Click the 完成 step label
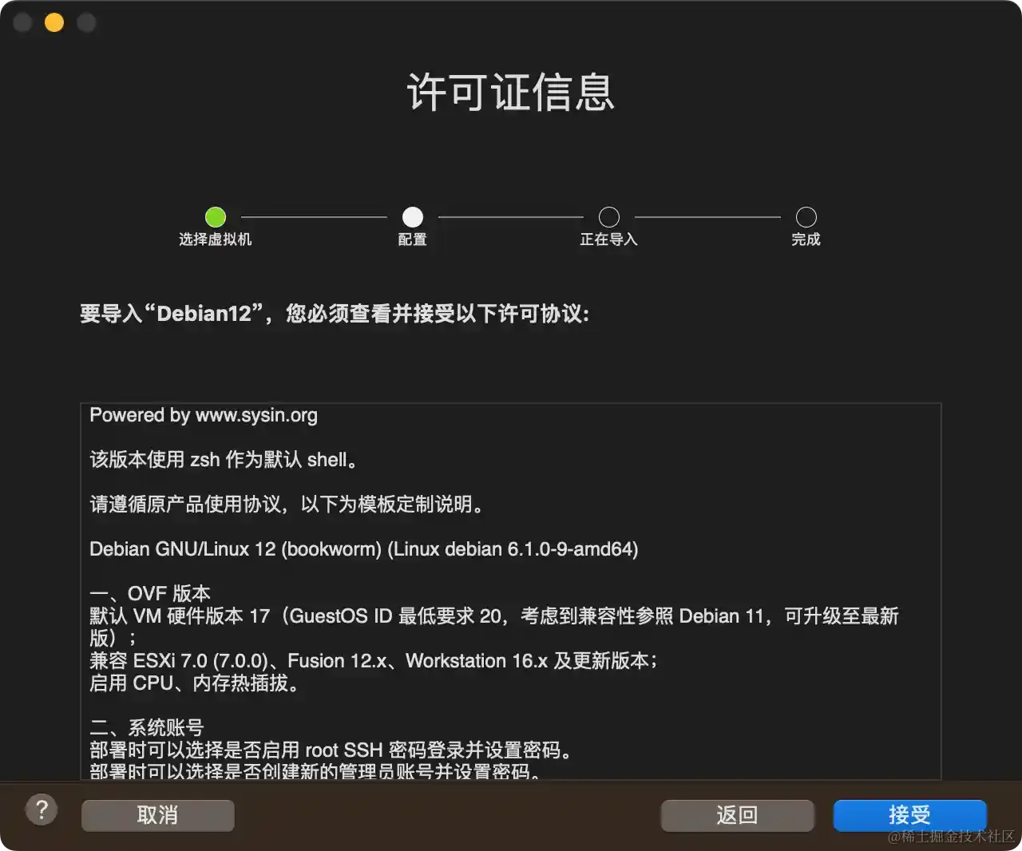The width and height of the screenshot is (1022, 851). point(806,239)
